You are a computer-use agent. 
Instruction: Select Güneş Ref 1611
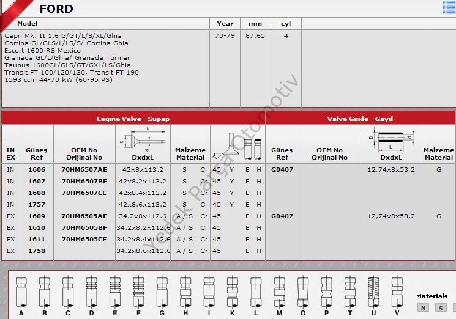tap(37, 239)
